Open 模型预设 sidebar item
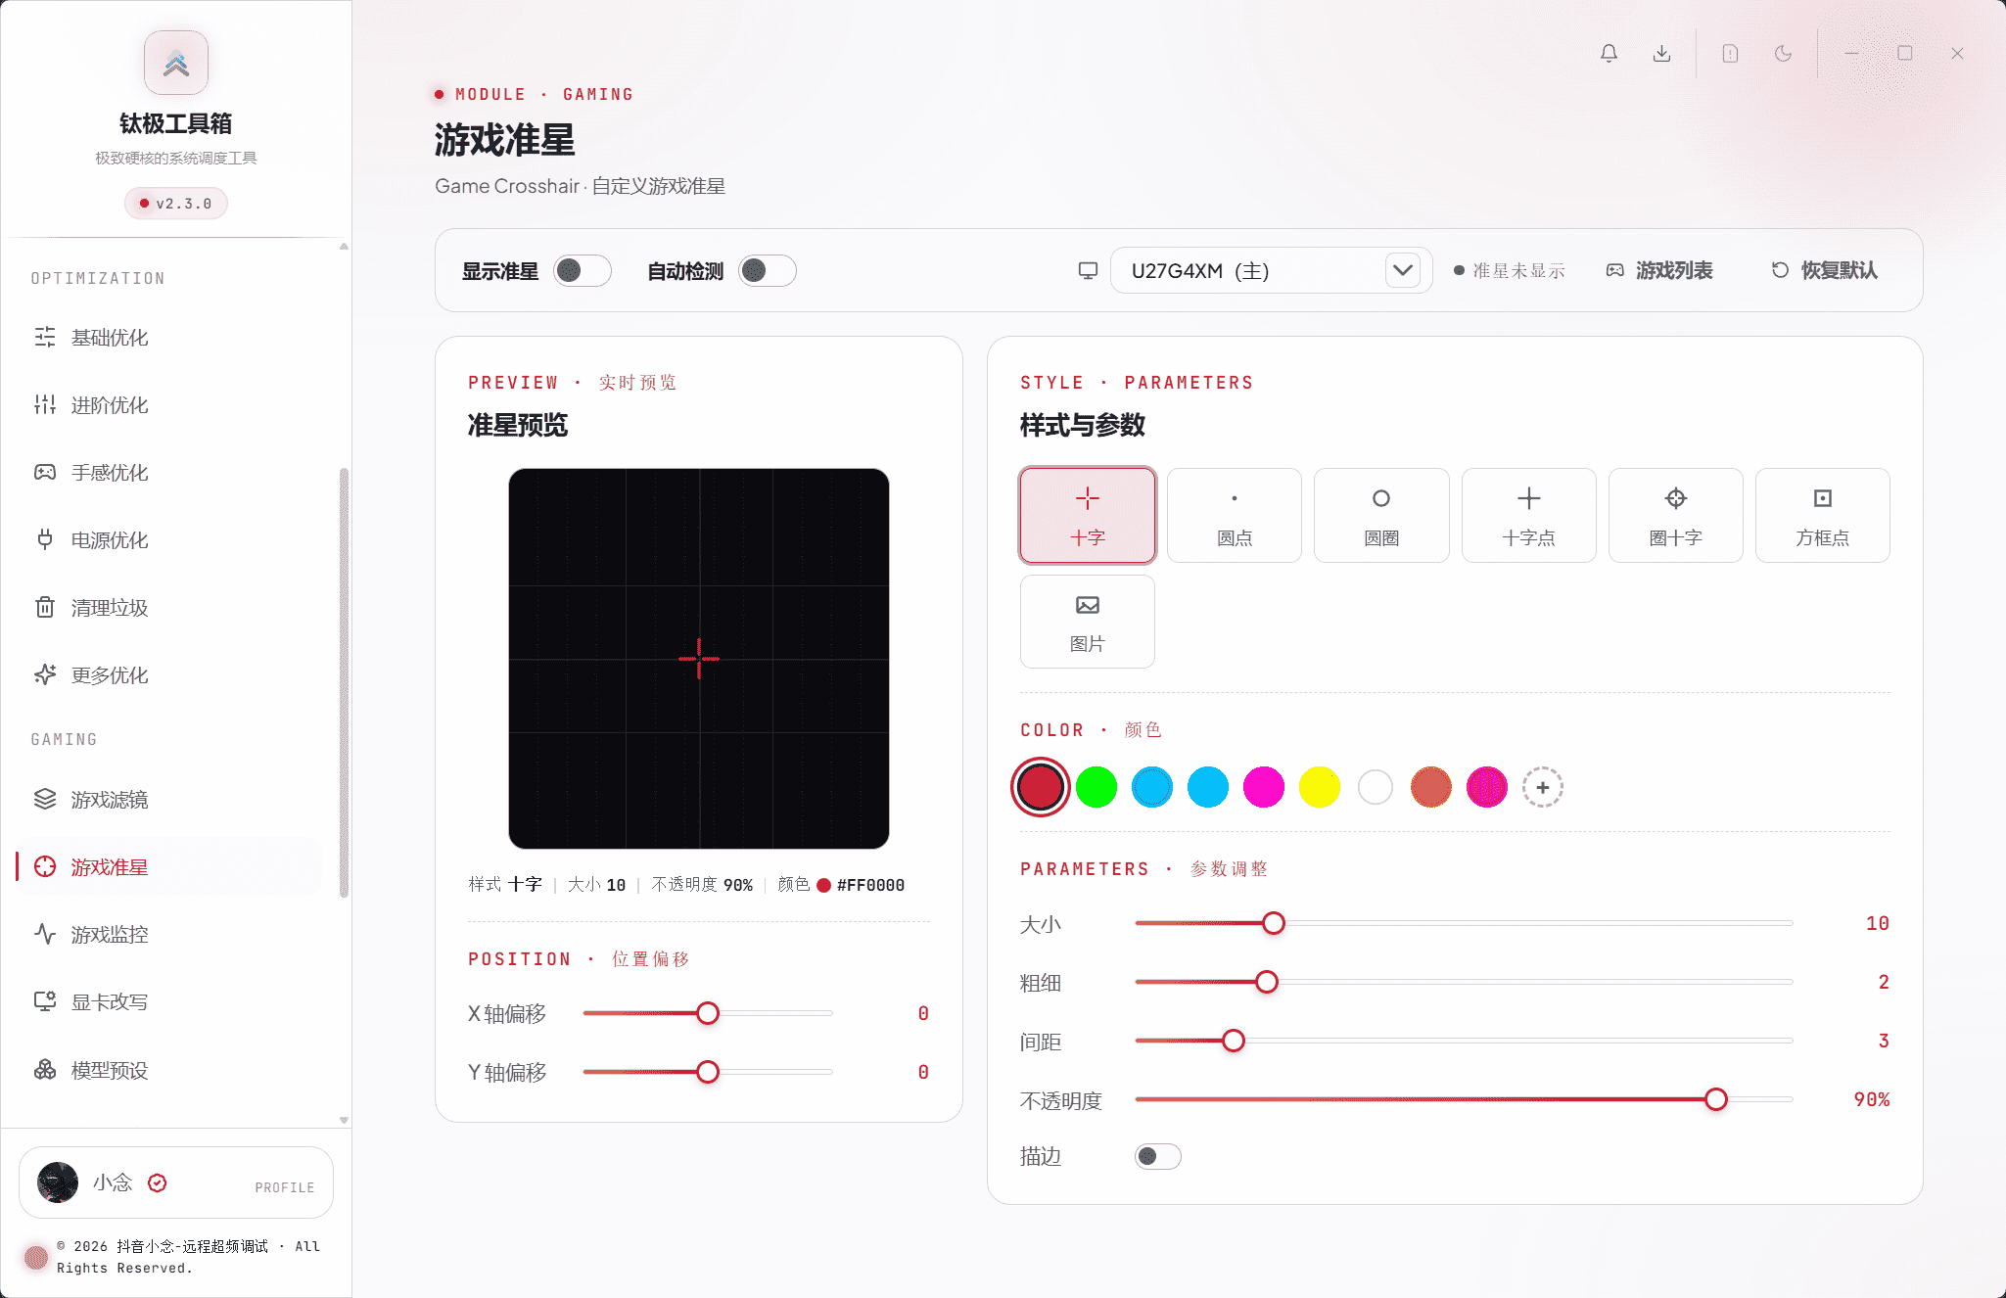 (x=168, y=1070)
